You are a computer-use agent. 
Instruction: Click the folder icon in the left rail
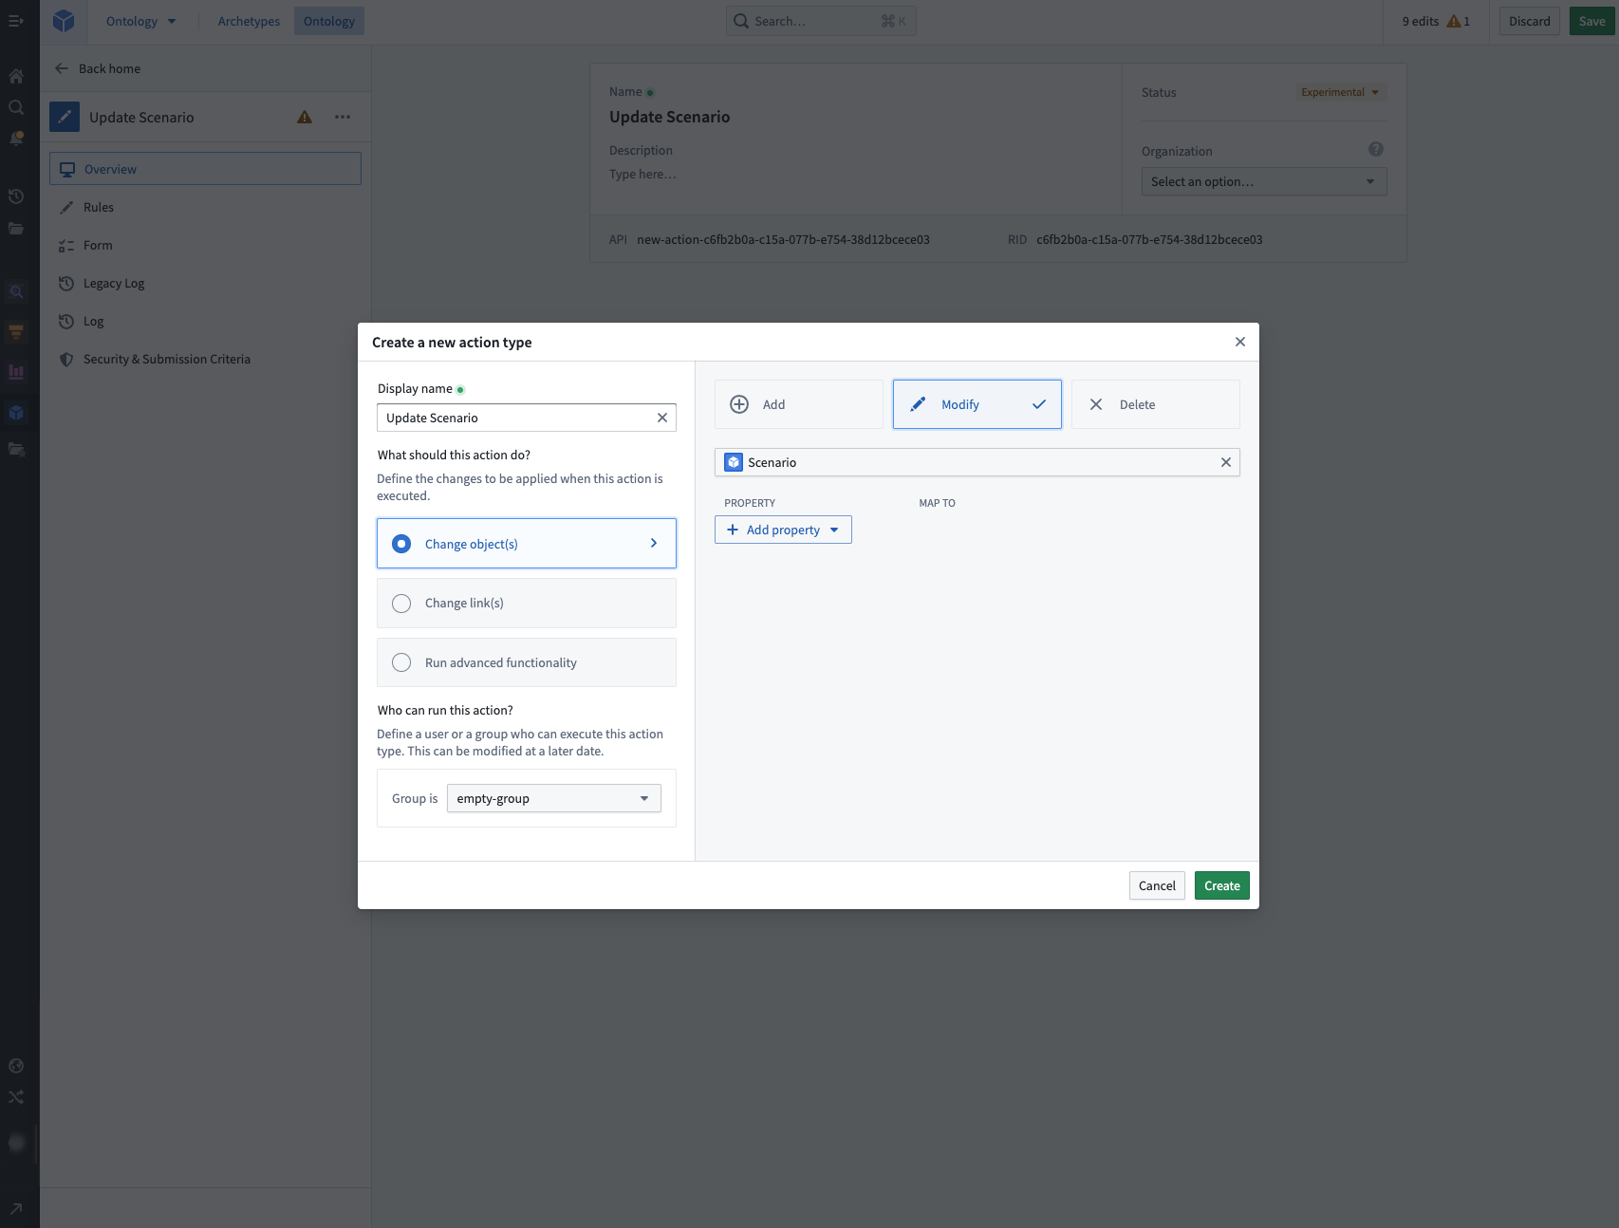coord(16,228)
